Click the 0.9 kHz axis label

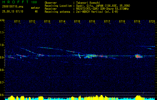click(x=2, y=57)
